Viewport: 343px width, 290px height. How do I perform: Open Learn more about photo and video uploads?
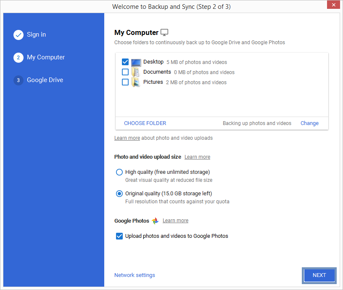(x=127, y=138)
